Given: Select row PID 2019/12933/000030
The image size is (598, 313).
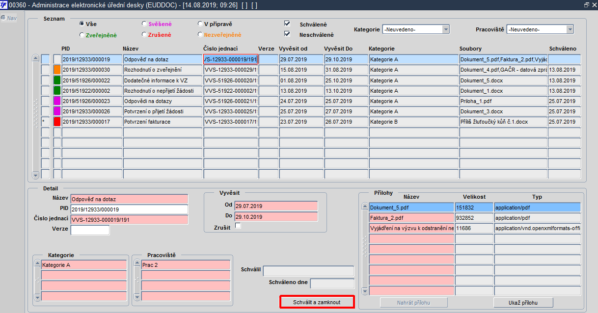Looking at the screenshot, I should (x=92, y=70).
